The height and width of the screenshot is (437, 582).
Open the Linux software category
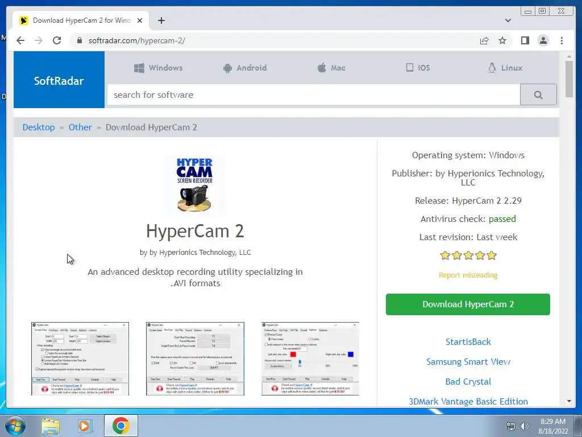505,68
